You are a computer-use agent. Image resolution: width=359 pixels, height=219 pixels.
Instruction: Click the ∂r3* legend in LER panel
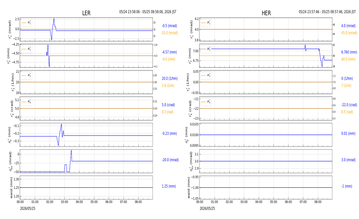pos(26,75)
